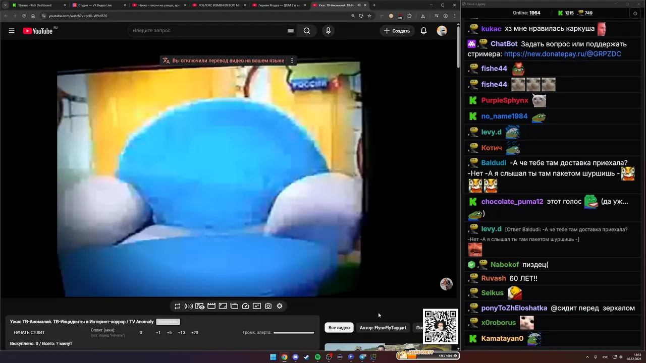
Task: Open YouTube notifications bell
Action: tap(424, 31)
